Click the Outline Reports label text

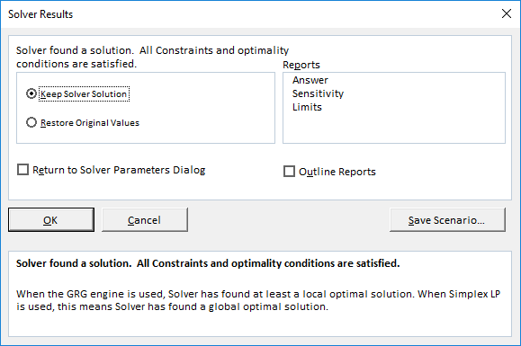point(337,172)
